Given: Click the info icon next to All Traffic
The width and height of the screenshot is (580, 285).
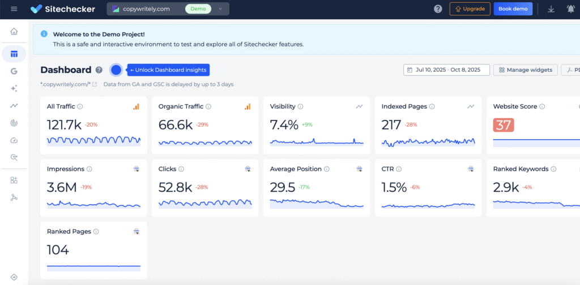Looking at the screenshot, I should tap(80, 106).
